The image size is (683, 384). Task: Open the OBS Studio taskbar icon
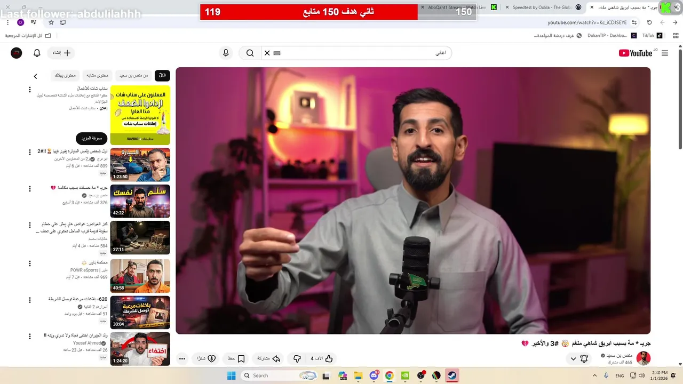click(421, 375)
